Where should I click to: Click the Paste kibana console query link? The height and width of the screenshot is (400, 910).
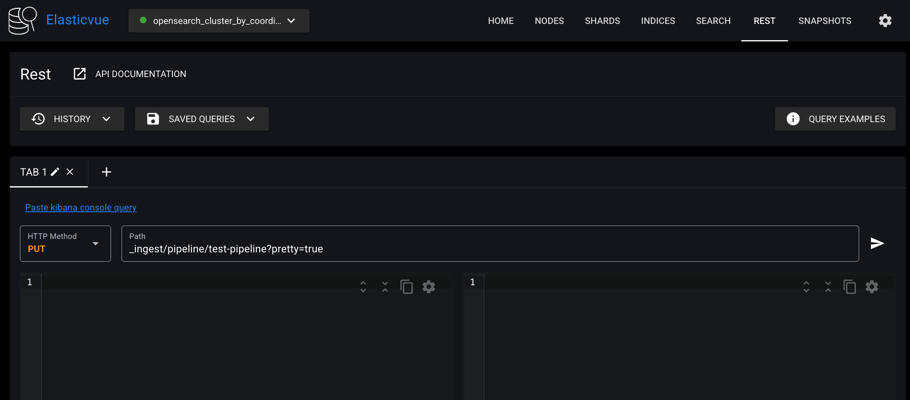pos(81,207)
